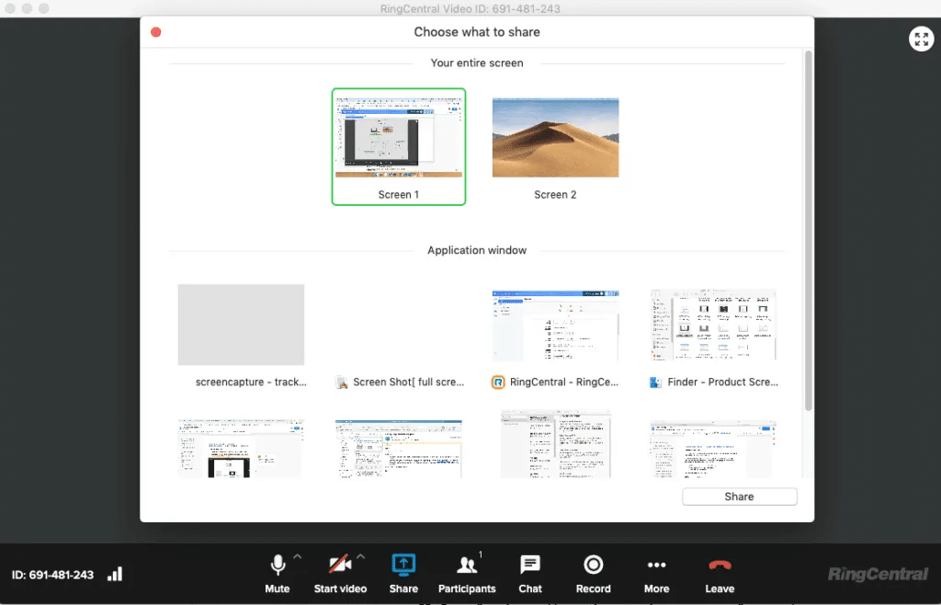Click the Share button in the dialog
The image size is (941, 605).
[739, 497]
